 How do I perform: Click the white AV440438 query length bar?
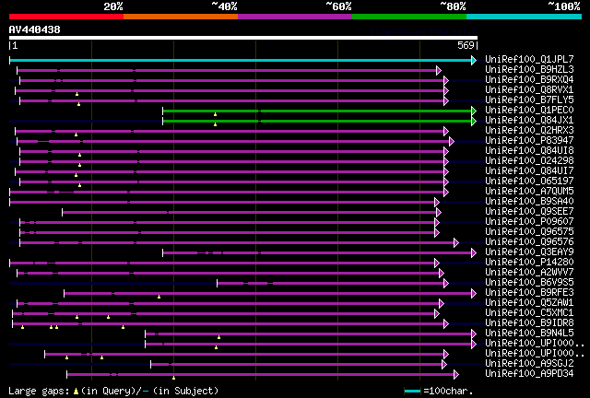click(x=243, y=38)
